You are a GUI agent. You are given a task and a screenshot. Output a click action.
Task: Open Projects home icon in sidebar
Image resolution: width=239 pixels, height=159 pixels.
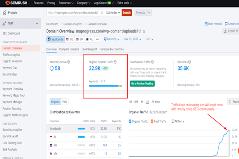click(5, 13)
